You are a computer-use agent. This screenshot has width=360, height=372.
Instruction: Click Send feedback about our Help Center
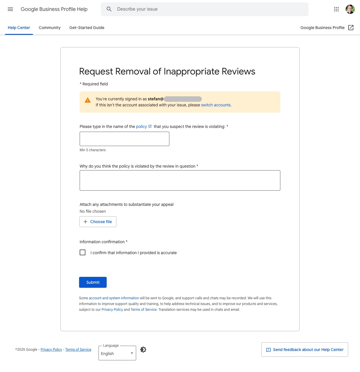305,350
